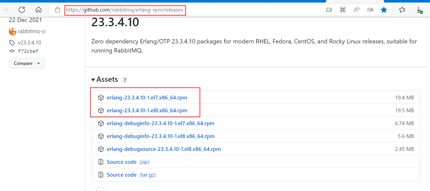Viewport: 430px width, 191px height.
Task: Click the tag icon beside v23.3.4.10
Action: (x=12, y=43)
